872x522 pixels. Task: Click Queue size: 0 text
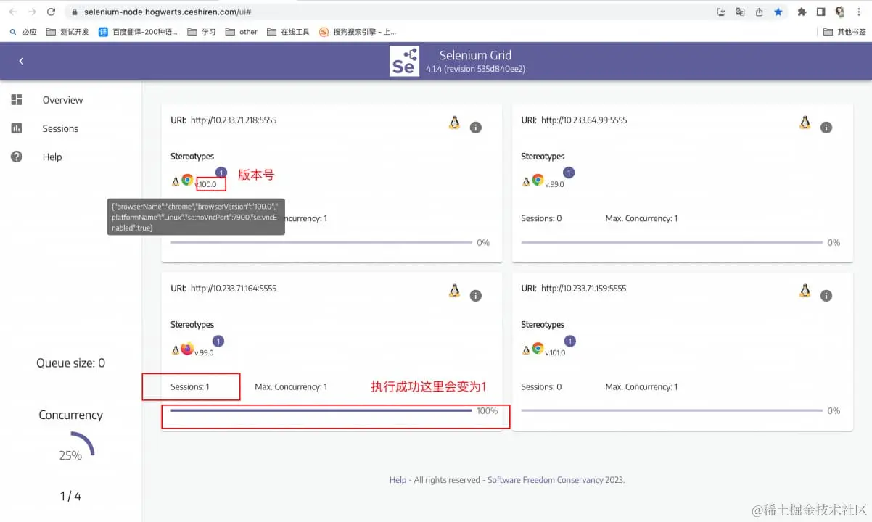tap(71, 363)
